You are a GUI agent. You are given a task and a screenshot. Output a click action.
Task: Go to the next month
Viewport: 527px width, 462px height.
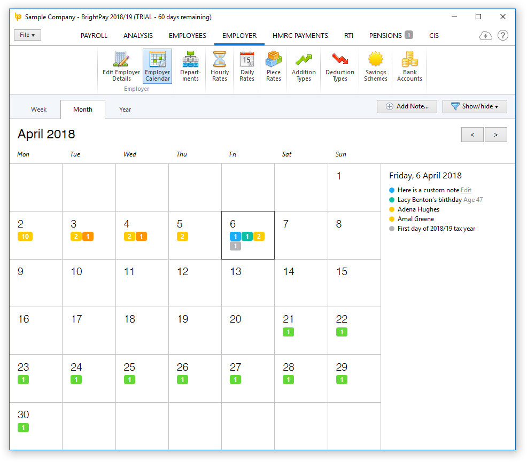[496, 135]
